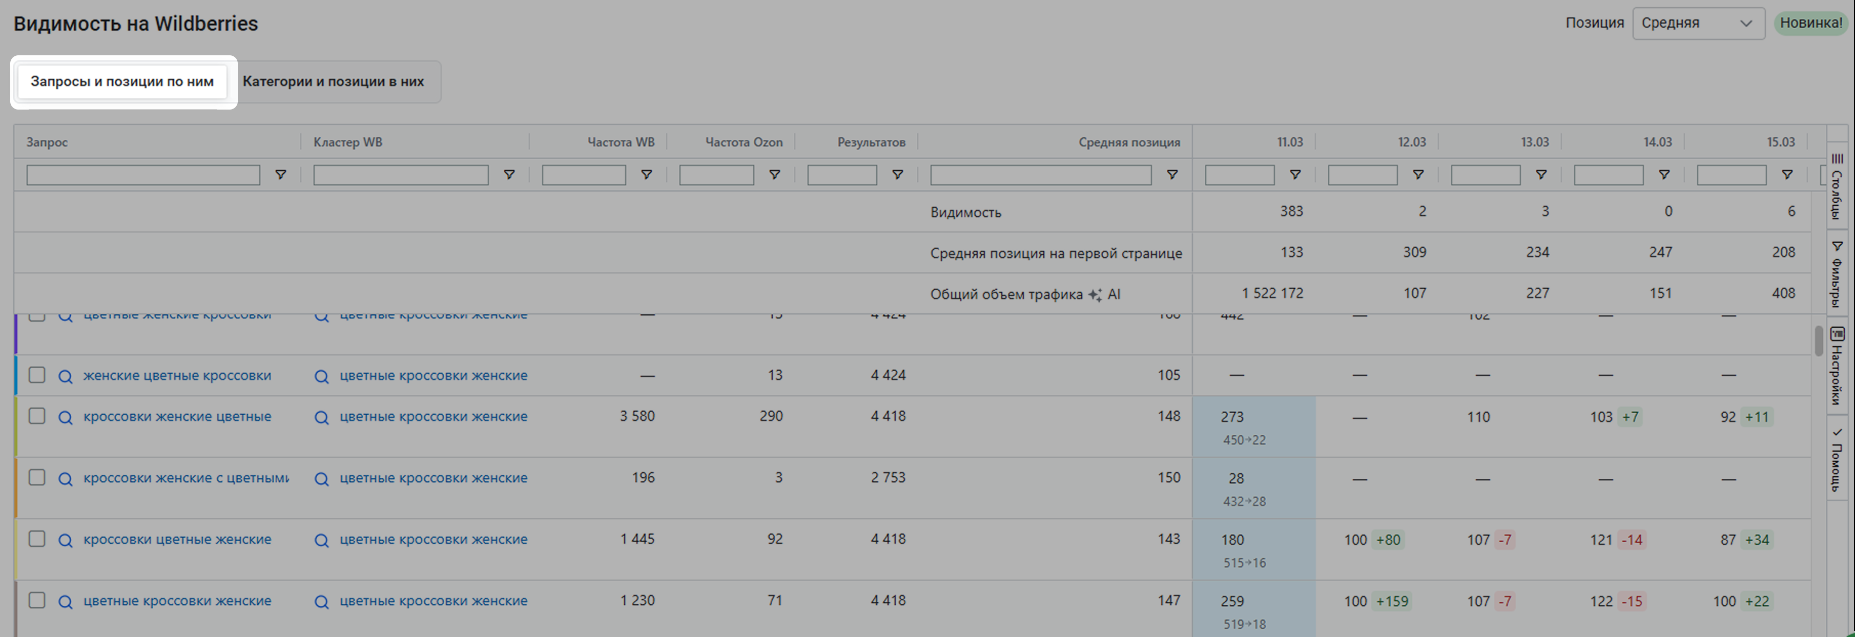This screenshot has width=1855, height=637.
Task: Click search icon beside query 'кроссовки женские цветные'
Action: [66, 417]
